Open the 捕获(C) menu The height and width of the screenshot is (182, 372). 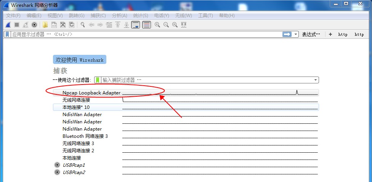(x=98, y=15)
